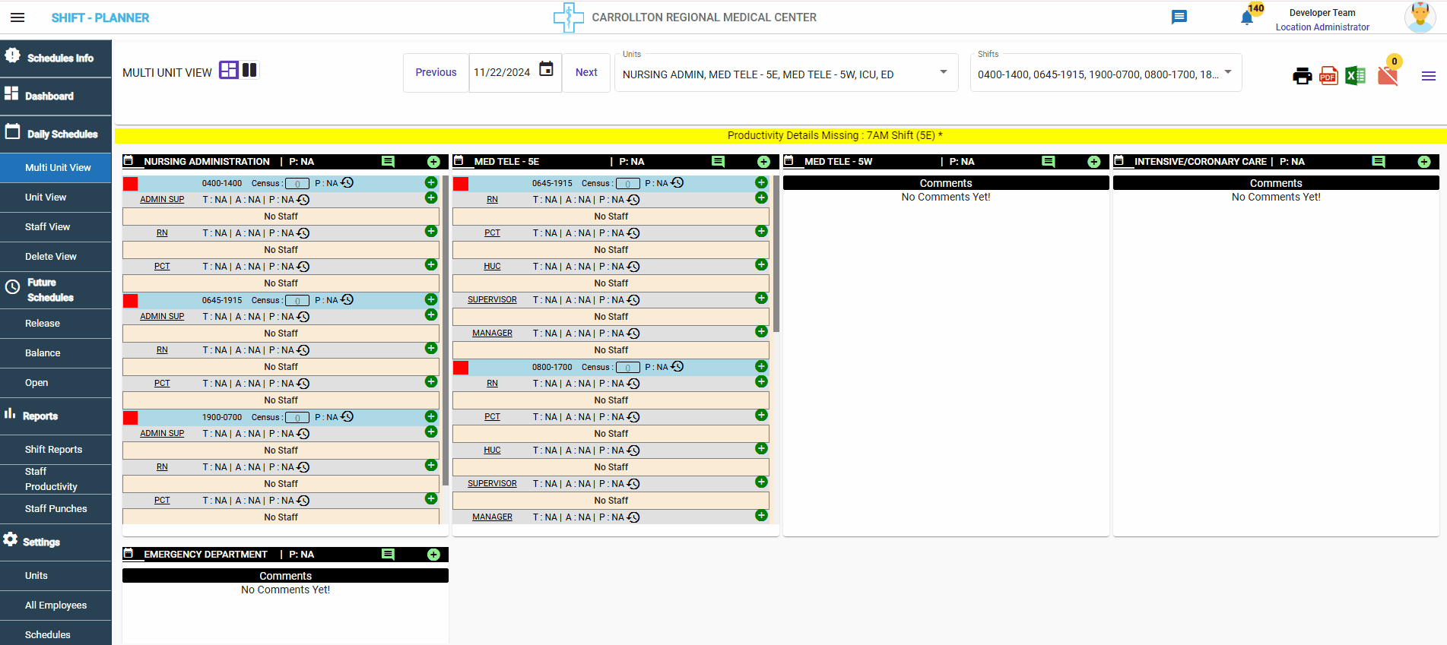Select Unit View in sidebar
1447x645 pixels.
pyautogui.click(x=46, y=198)
